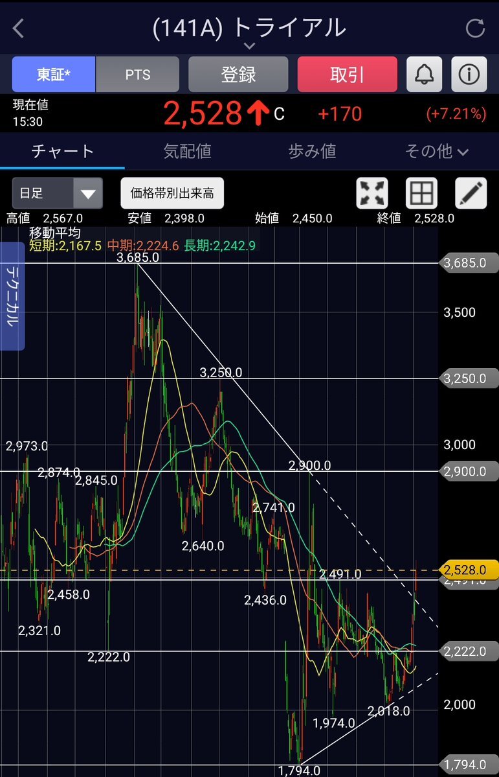Viewport: 499px width, 777px height.
Task: Expand chart to fullscreen
Action: (x=372, y=193)
